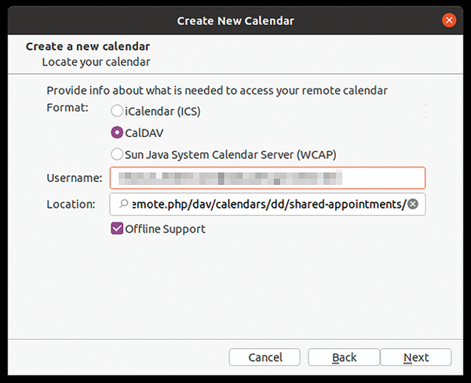Click the Offline Support label text

pos(165,229)
